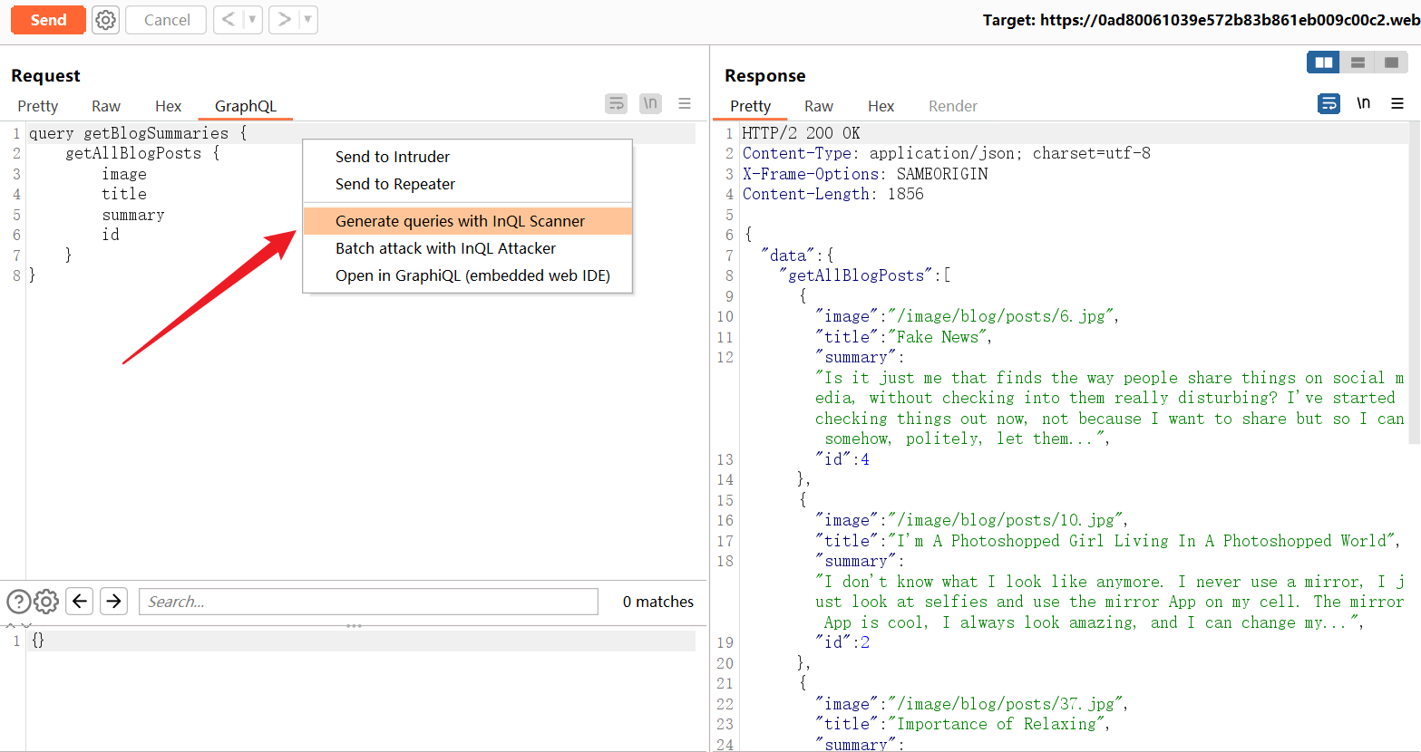The image size is (1421, 752).
Task: Expand the history forward dropdown arrow
Action: (x=308, y=20)
